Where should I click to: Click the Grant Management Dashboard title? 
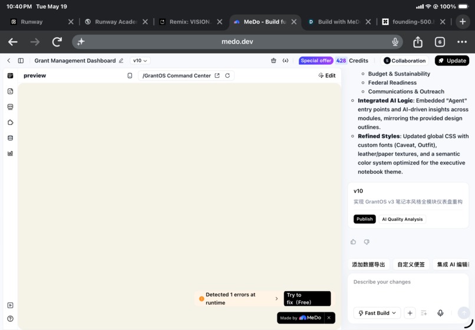tap(75, 61)
